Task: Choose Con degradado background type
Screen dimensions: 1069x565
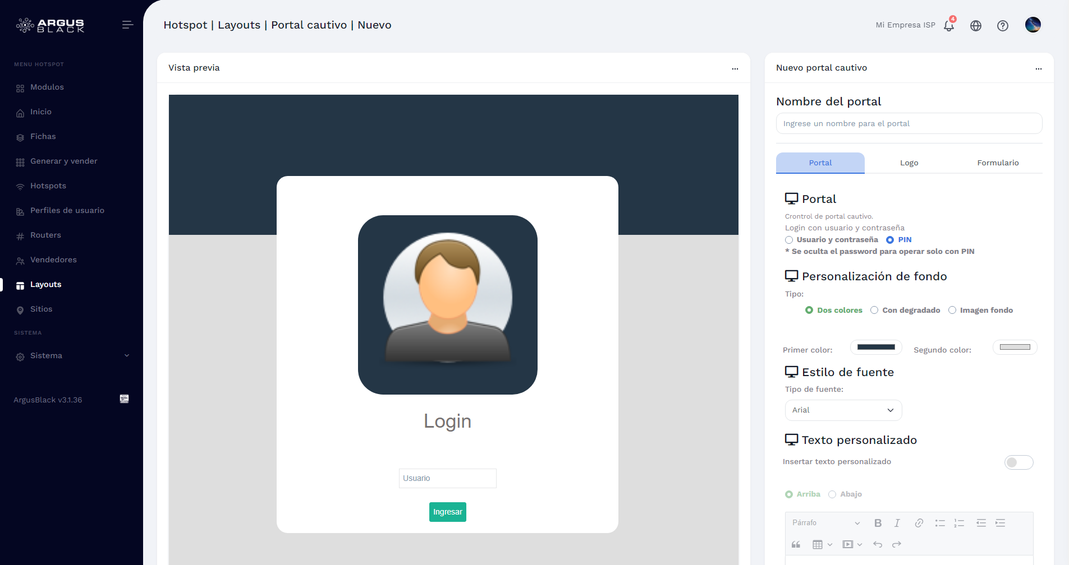Action: (x=875, y=310)
